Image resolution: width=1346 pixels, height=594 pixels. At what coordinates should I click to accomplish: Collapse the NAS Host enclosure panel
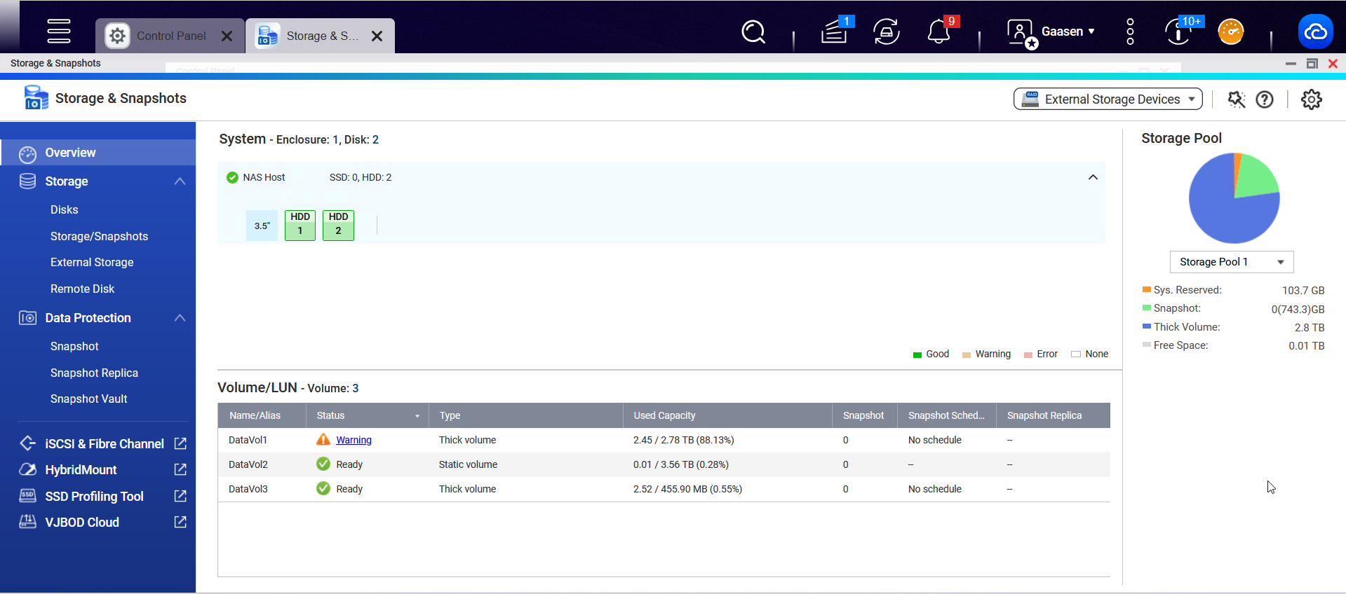point(1092,177)
